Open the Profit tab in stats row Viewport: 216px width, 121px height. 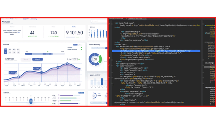click(x=74, y=27)
